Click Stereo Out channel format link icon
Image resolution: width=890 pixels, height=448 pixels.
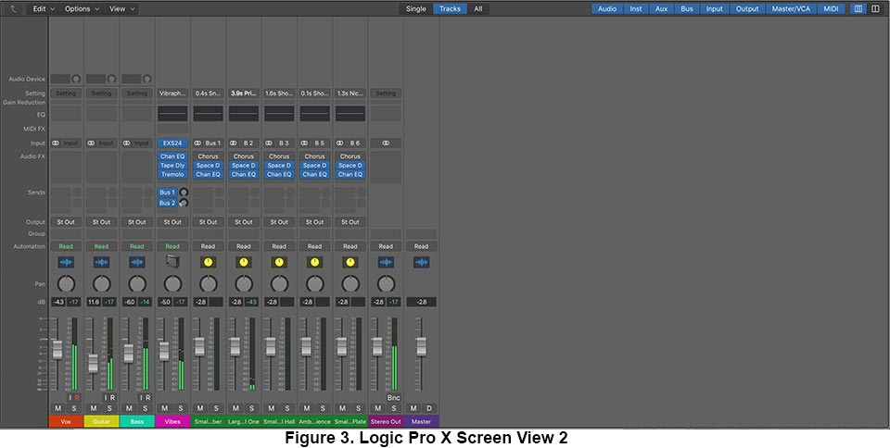(x=386, y=143)
